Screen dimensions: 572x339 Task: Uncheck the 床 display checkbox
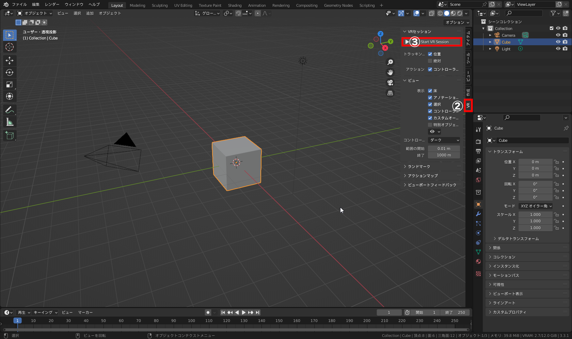[430, 90]
